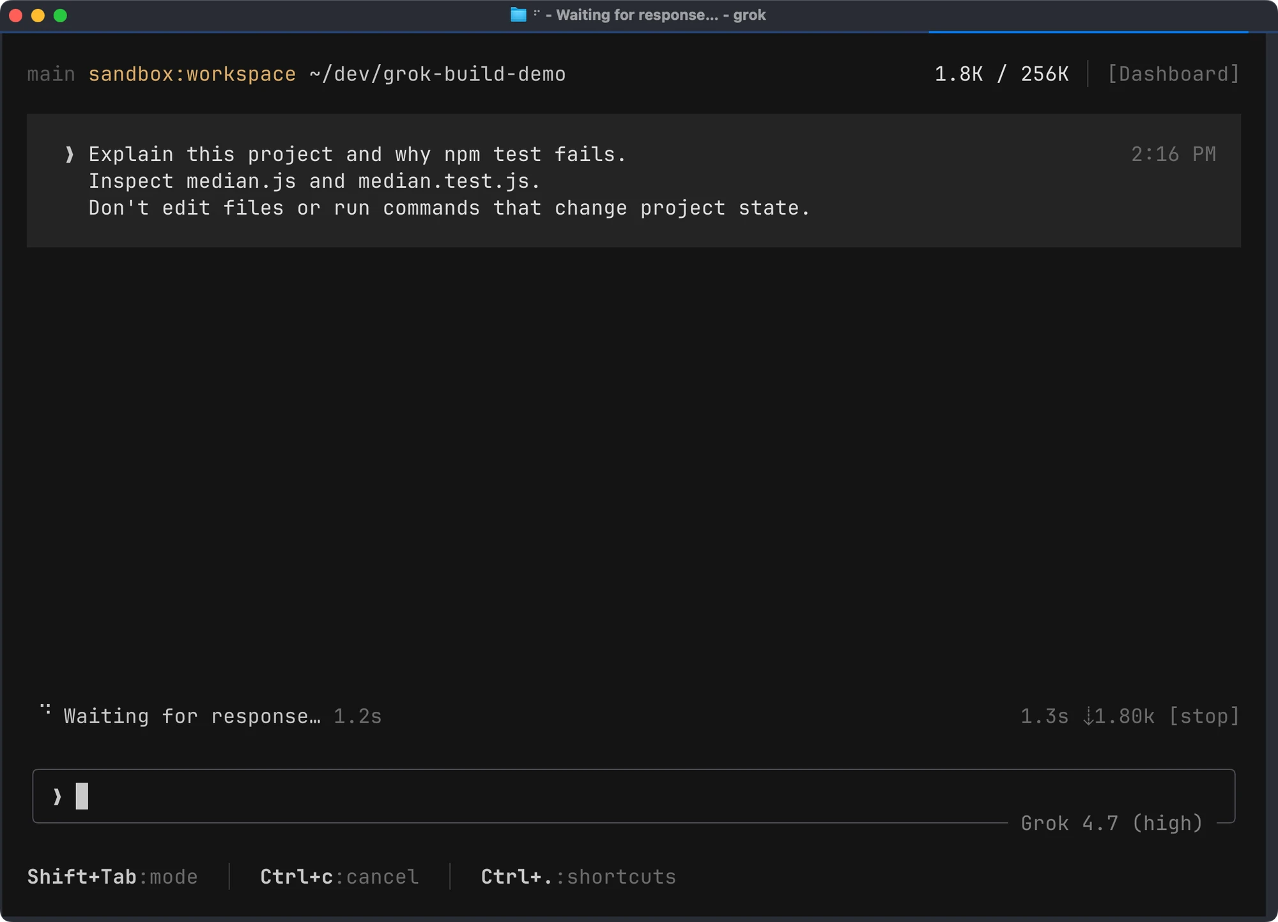The width and height of the screenshot is (1278, 922).
Task: Click the spinner icon beside Waiting status
Action: (x=45, y=709)
